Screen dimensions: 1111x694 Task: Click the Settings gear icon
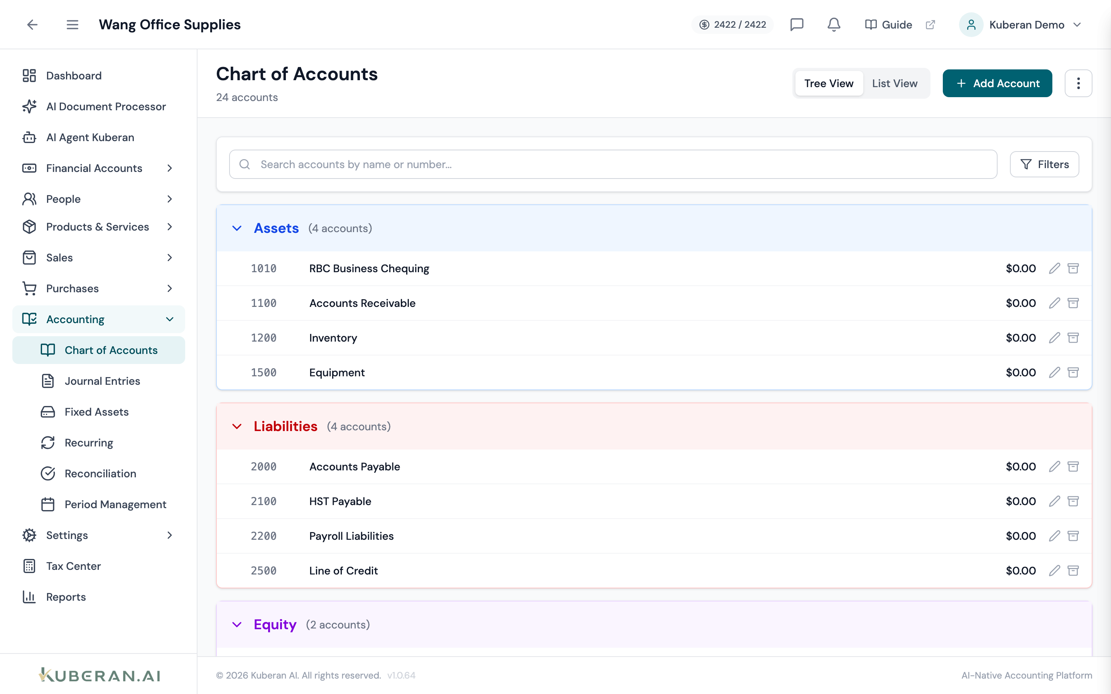point(29,535)
